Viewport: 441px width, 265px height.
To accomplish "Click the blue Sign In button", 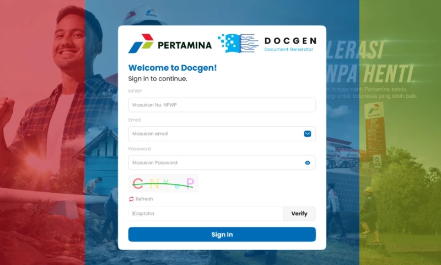I will (x=222, y=234).
